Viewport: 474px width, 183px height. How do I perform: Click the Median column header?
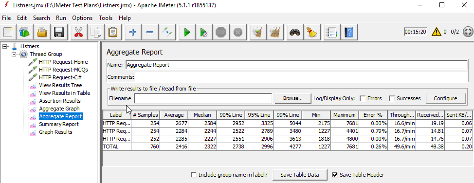pyautogui.click(x=202, y=115)
